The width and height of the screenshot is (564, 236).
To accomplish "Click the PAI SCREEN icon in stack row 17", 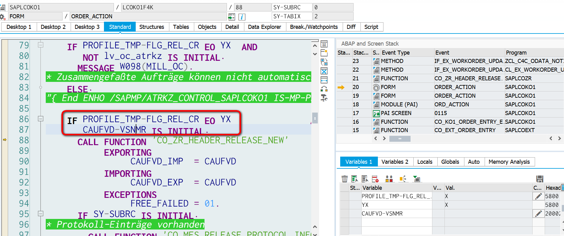I will [x=376, y=114].
